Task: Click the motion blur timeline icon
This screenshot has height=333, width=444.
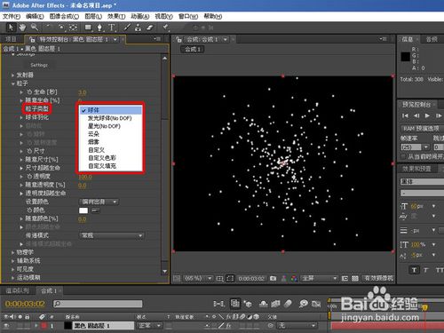Action: coord(288,304)
